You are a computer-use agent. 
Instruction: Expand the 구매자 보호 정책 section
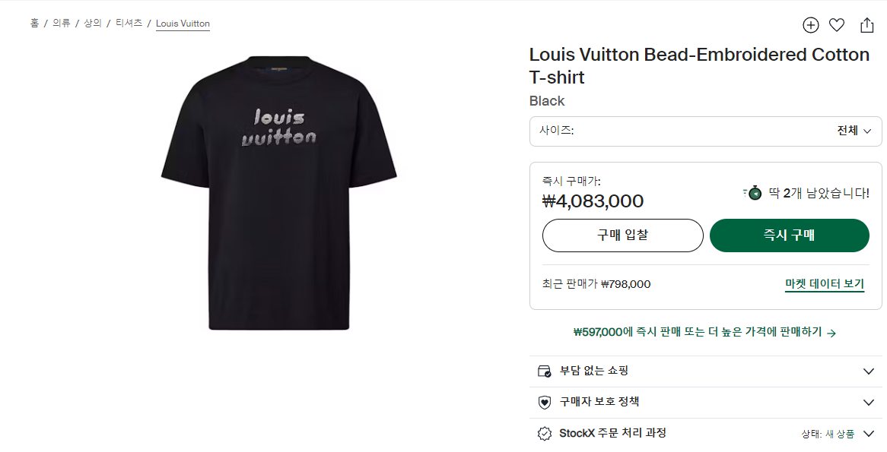[x=869, y=403]
